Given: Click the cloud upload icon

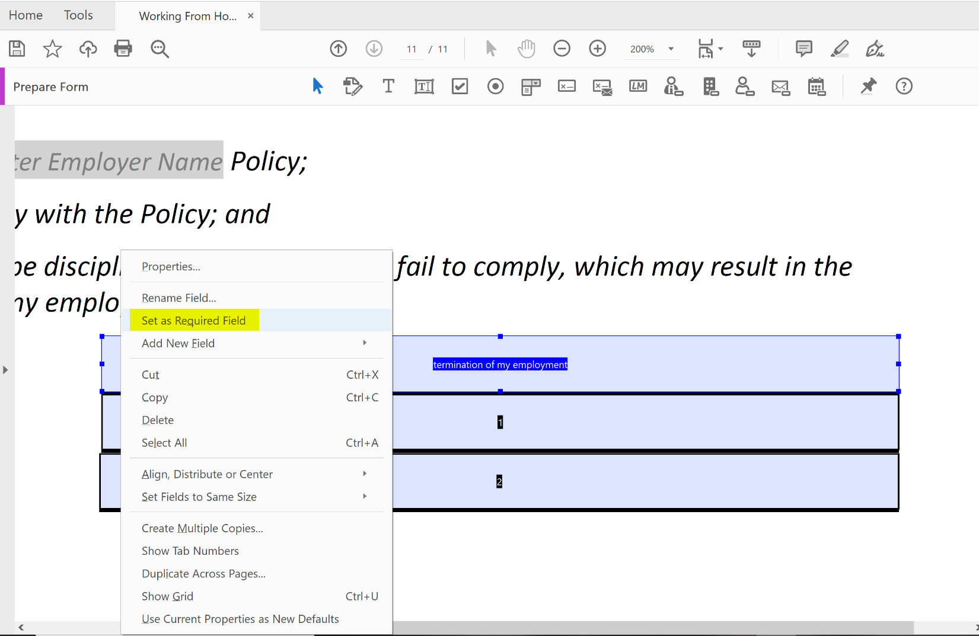Looking at the screenshot, I should click(x=88, y=49).
